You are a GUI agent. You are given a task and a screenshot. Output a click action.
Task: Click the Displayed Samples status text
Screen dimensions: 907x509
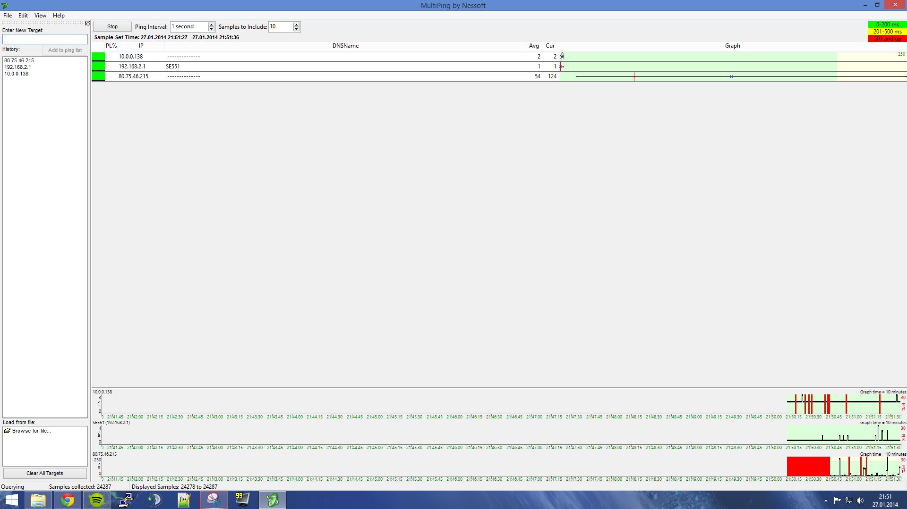pyautogui.click(x=174, y=487)
